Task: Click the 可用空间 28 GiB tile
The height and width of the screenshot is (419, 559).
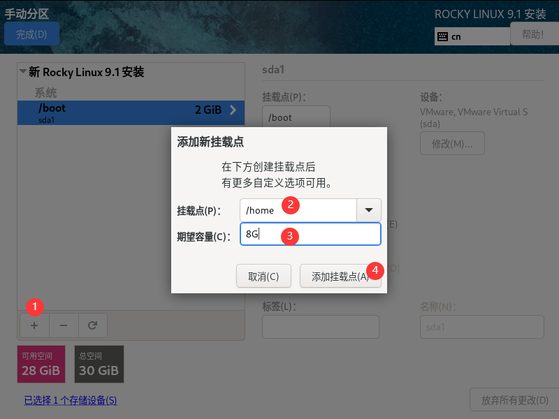Action: point(41,364)
